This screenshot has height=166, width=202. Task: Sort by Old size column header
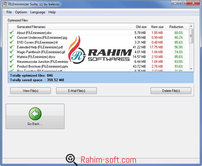click(x=140, y=27)
